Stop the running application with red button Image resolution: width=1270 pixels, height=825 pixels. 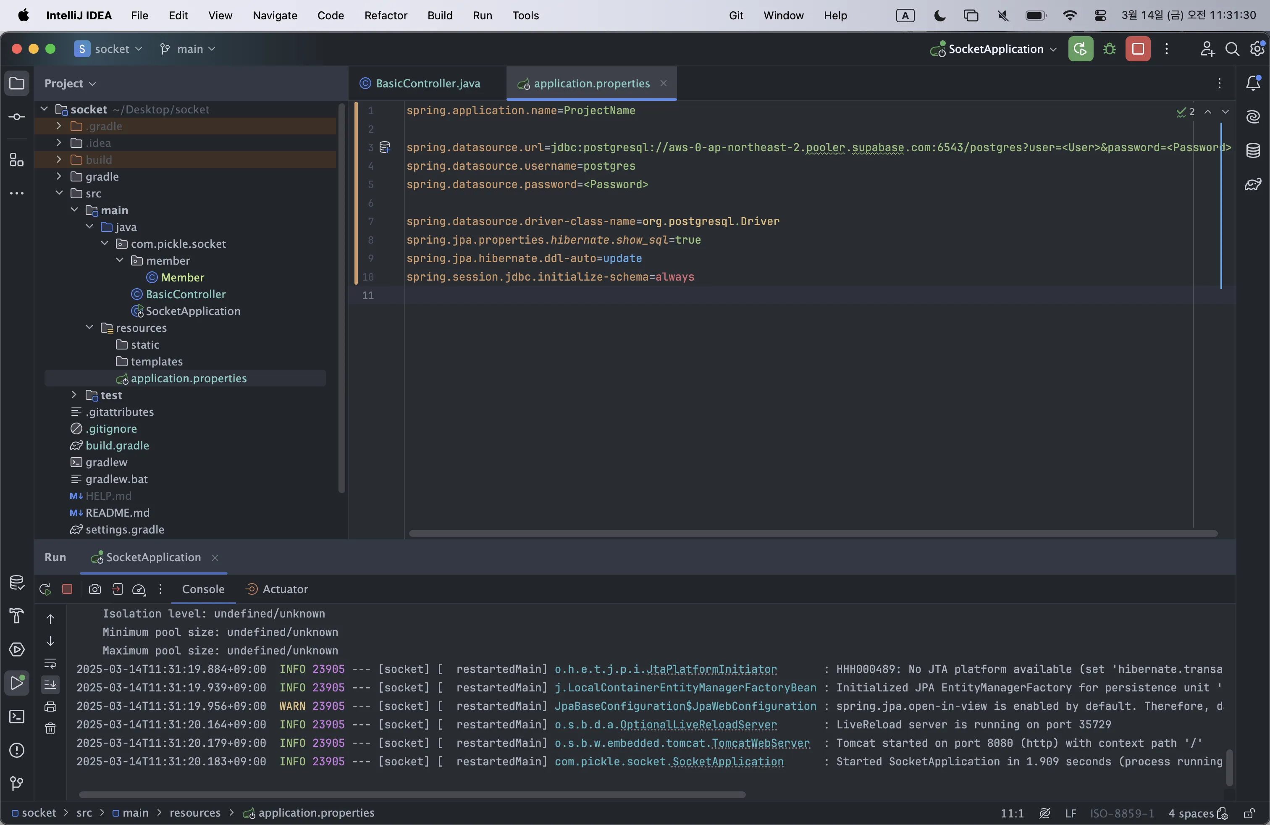pos(1138,49)
